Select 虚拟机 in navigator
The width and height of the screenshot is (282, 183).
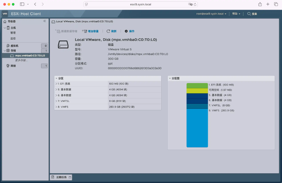tap(14, 46)
